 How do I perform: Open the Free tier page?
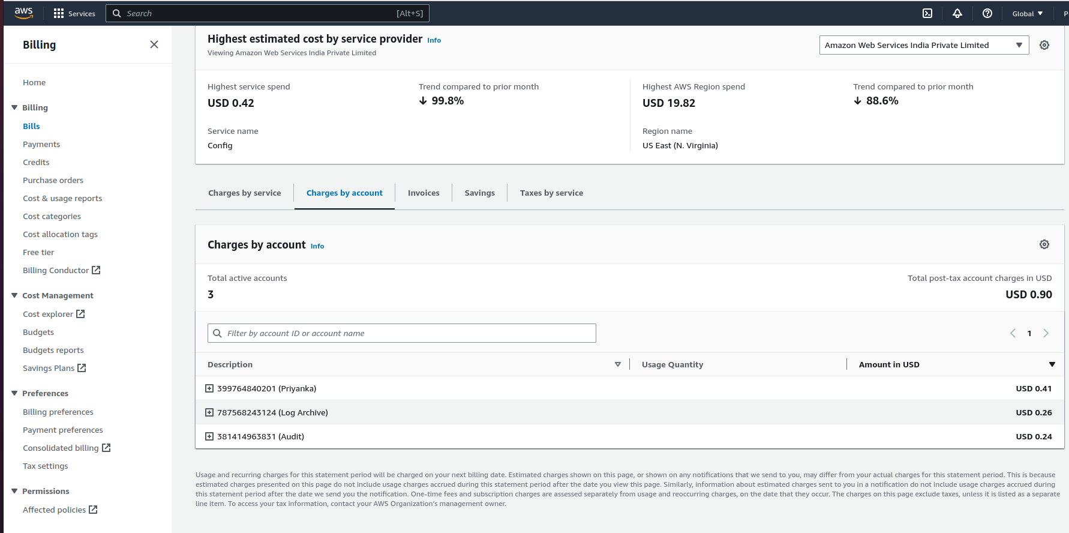pos(38,252)
